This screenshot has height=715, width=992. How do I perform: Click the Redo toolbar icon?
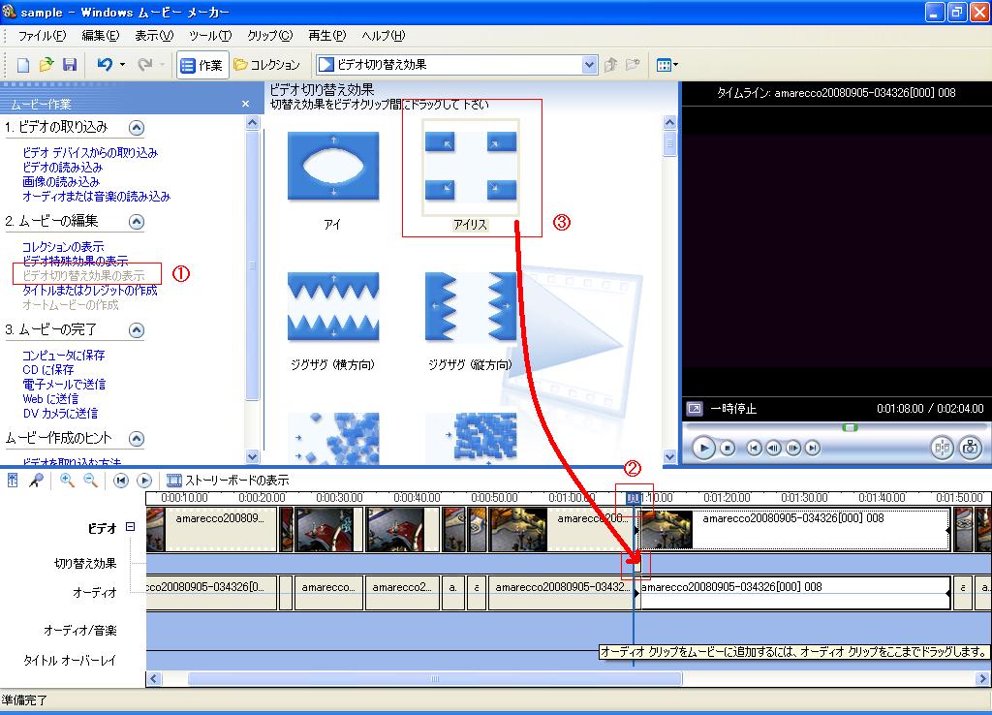coord(145,65)
